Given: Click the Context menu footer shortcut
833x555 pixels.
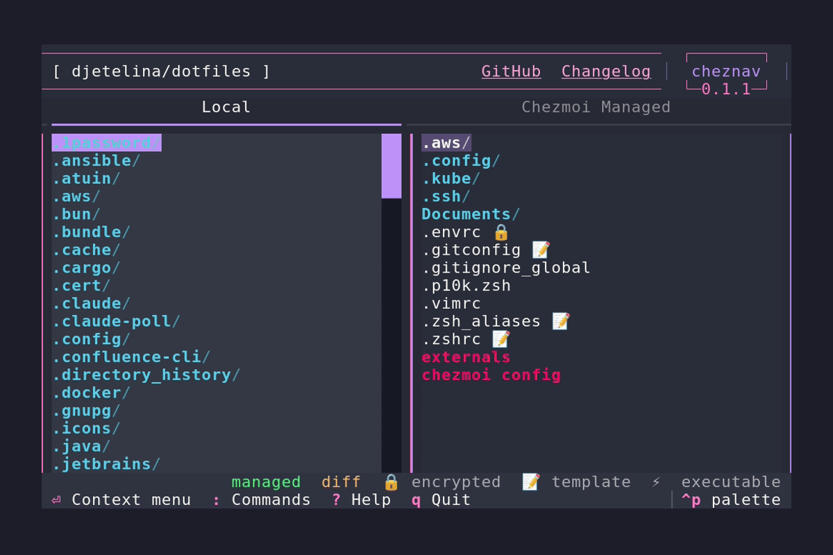Looking at the screenshot, I should pos(121,500).
